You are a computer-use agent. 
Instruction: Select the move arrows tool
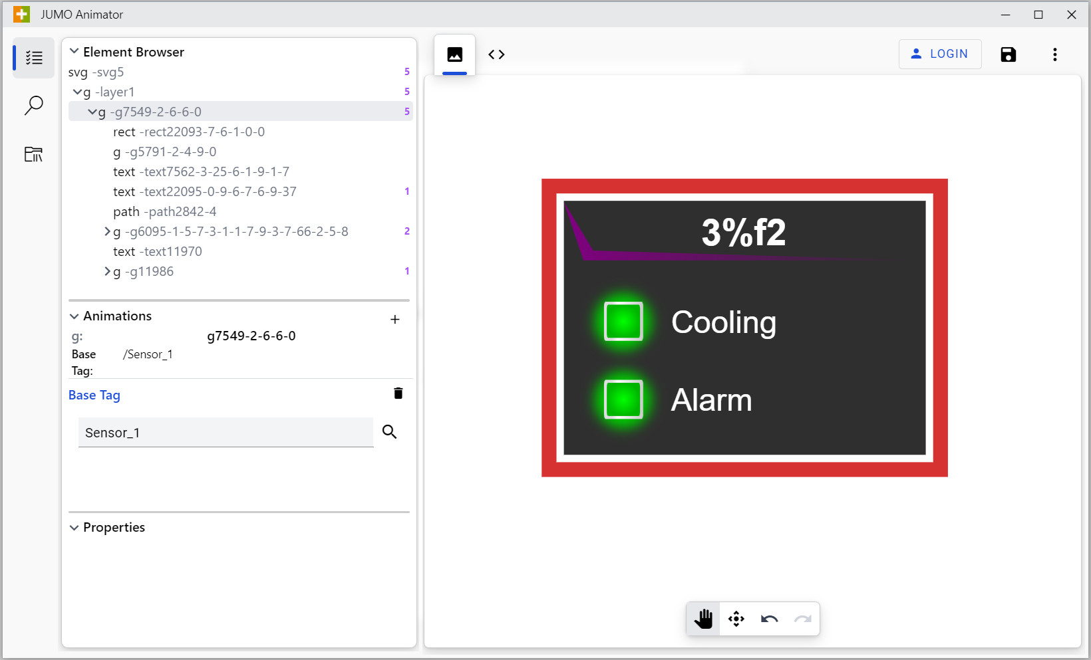(x=736, y=619)
